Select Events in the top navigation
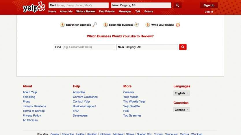This screenshot has height=135, width=241. click(x=149, y=12)
